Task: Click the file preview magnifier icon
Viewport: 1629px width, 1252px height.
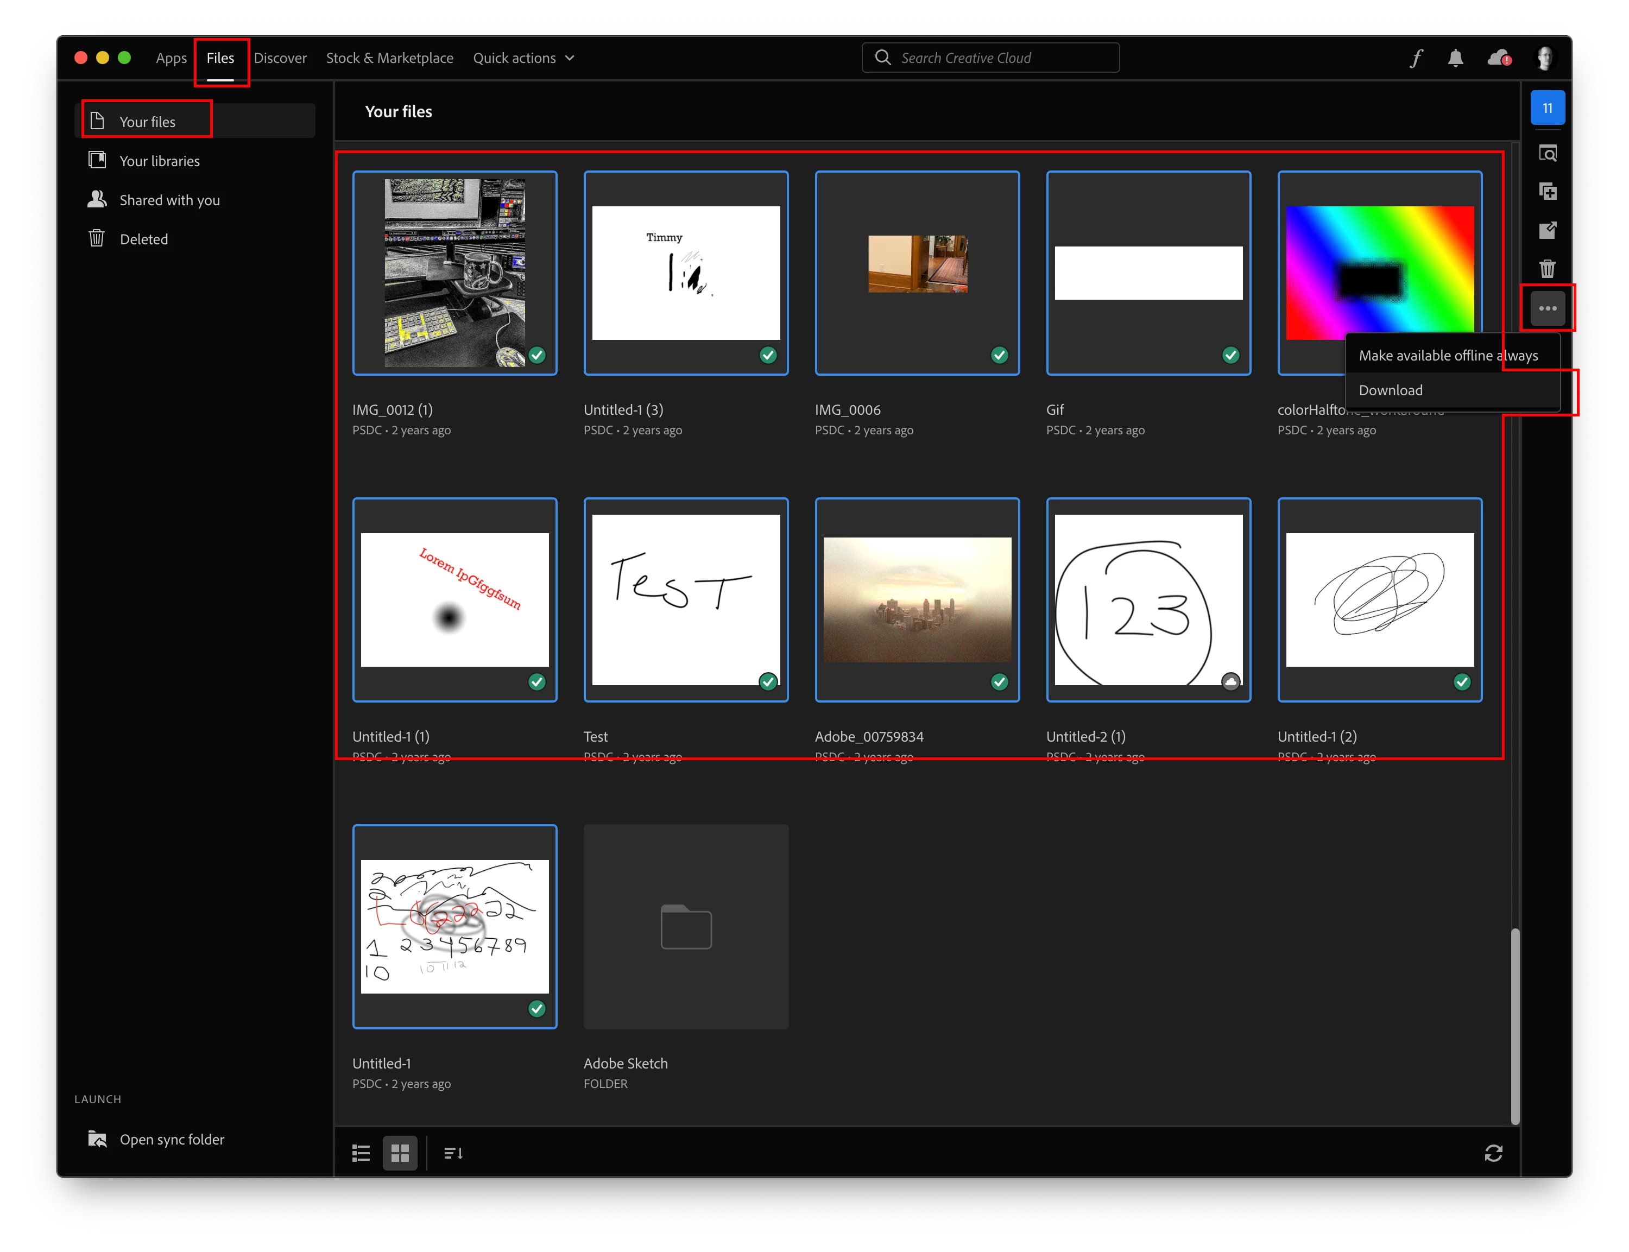Action: (x=1547, y=154)
